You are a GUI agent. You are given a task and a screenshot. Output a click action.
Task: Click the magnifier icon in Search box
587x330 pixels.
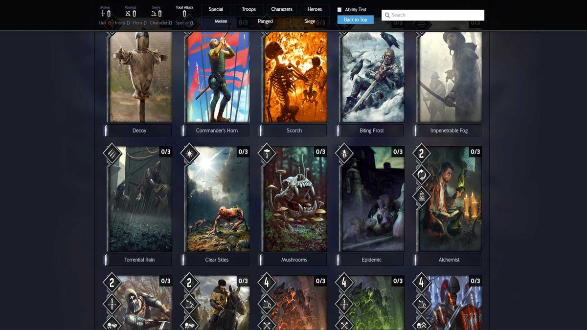pyautogui.click(x=387, y=15)
